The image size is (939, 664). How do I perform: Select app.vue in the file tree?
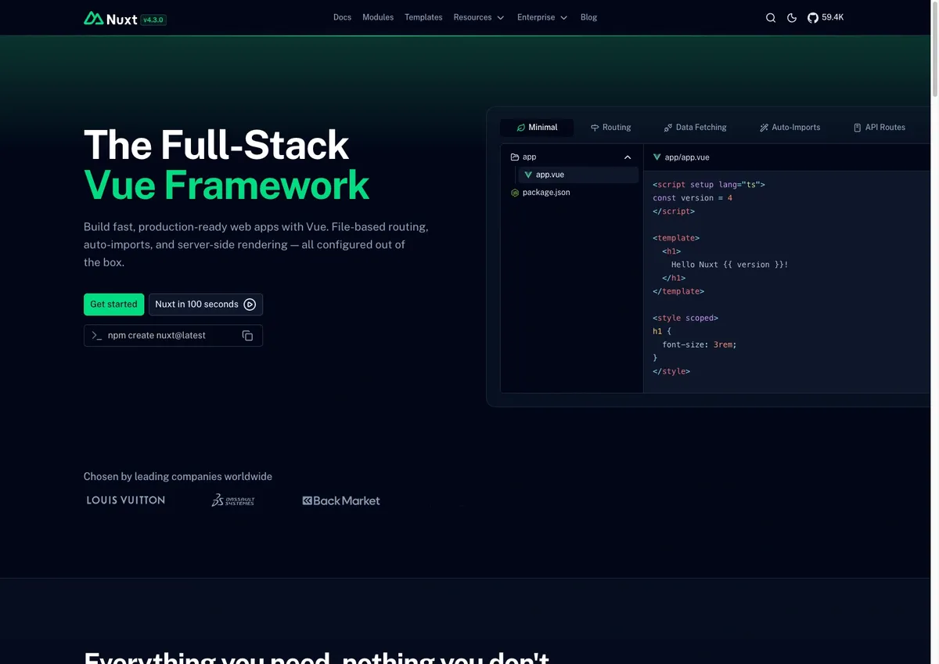tap(577, 175)
